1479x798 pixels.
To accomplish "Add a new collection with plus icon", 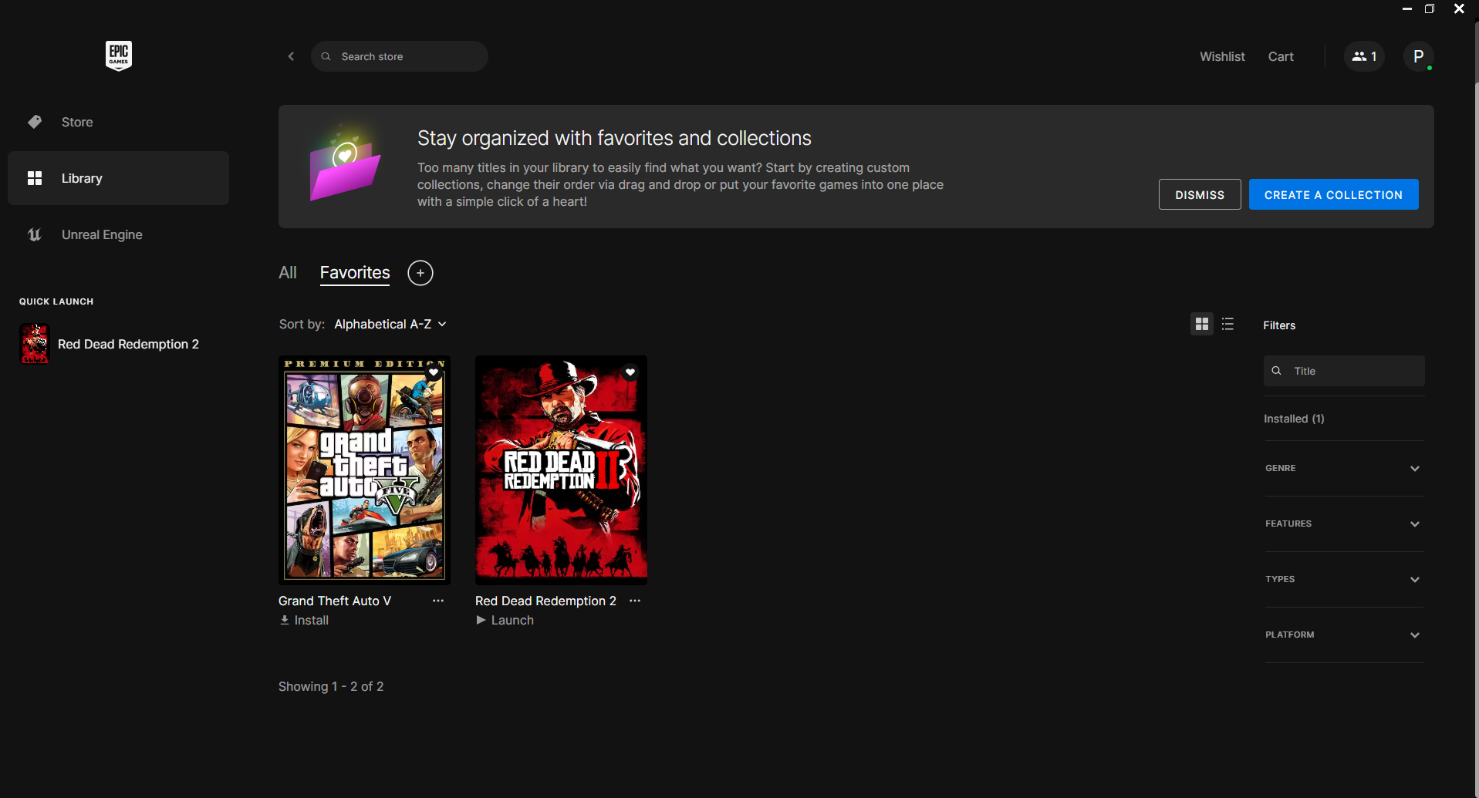I will 420,273.
